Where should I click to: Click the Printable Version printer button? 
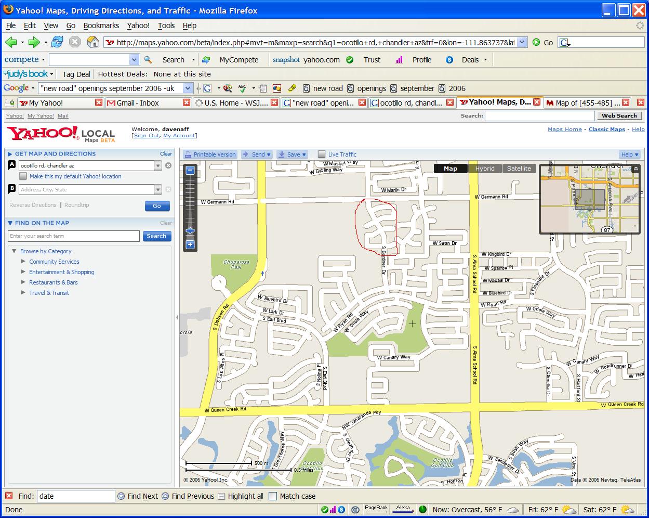point(210,154)
